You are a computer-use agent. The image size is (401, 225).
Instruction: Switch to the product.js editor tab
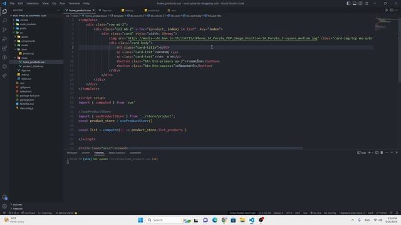tap(152, 11)
